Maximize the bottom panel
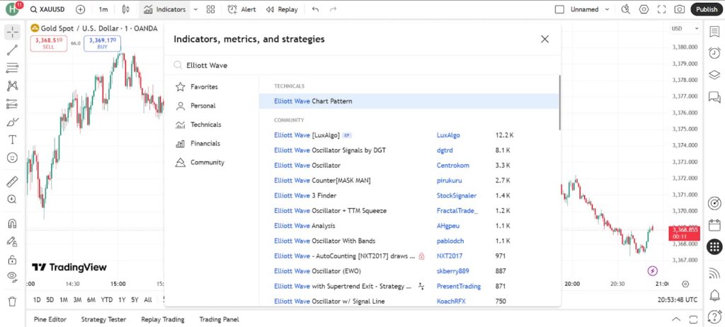Image resolution: width=725 pixels, height=327 pixels. point(693,319)
